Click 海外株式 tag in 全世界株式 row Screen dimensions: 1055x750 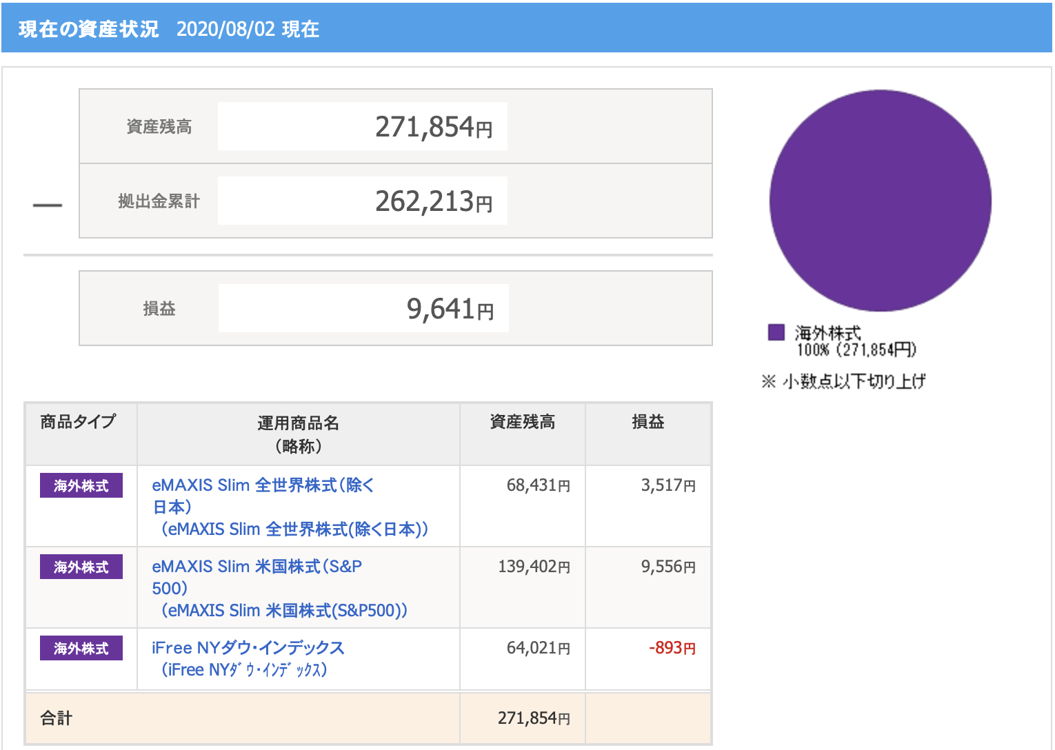coord(81,485)
